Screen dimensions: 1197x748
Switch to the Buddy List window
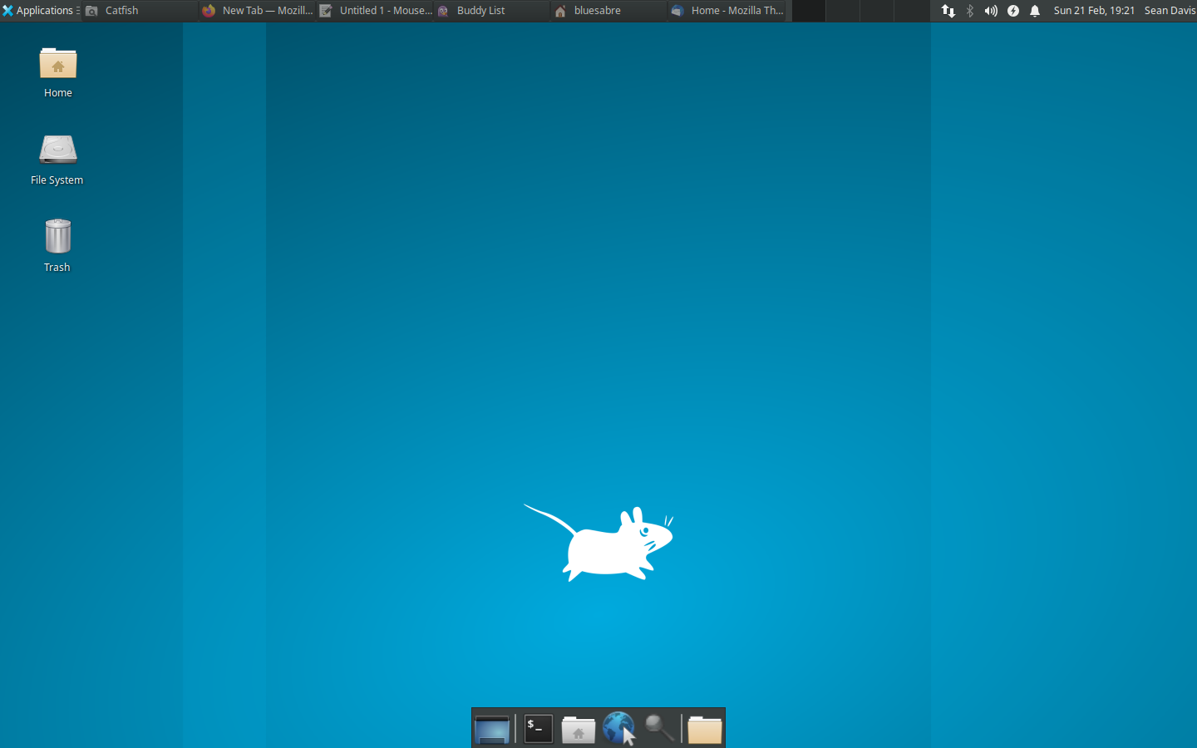pos(480,11)
